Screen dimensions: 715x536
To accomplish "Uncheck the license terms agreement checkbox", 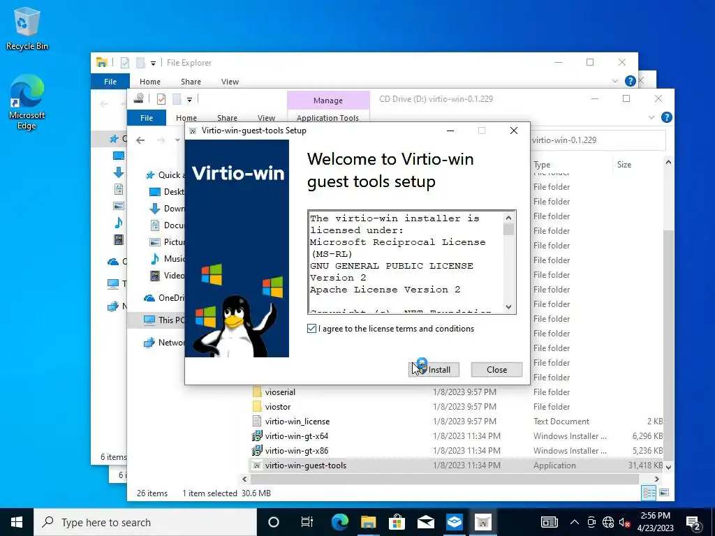I will (x=312, y=329).
